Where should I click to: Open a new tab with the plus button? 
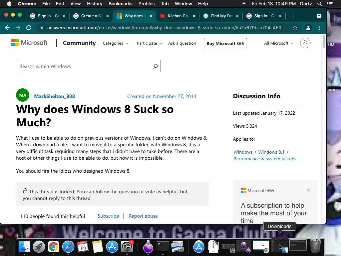[x=293, y=16]
